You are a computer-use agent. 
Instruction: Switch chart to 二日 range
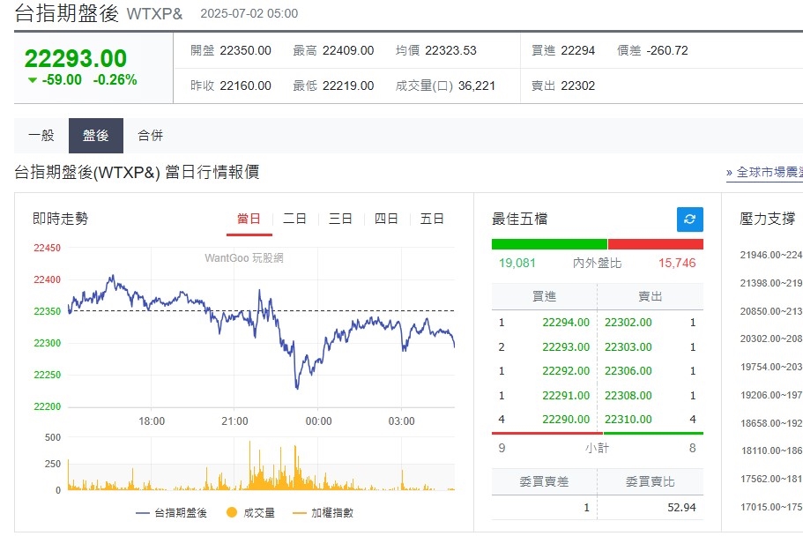point(295,220)
